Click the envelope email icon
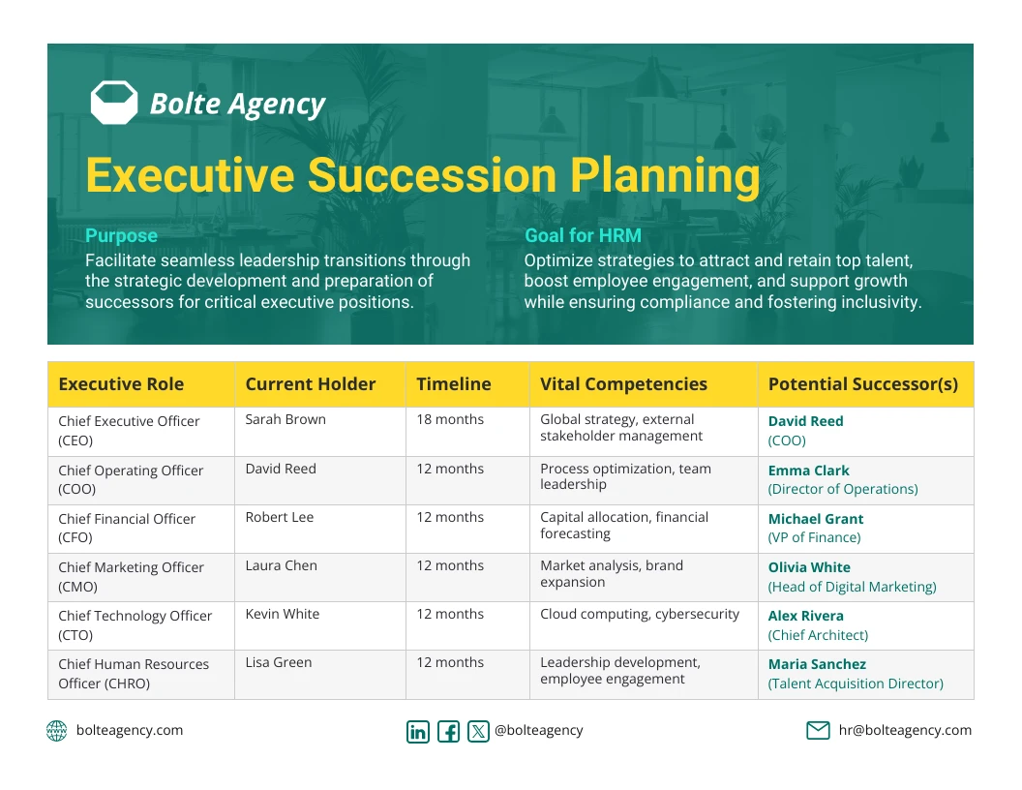The height and width of the screenshot is (790, 1022). tap(818, 730)
